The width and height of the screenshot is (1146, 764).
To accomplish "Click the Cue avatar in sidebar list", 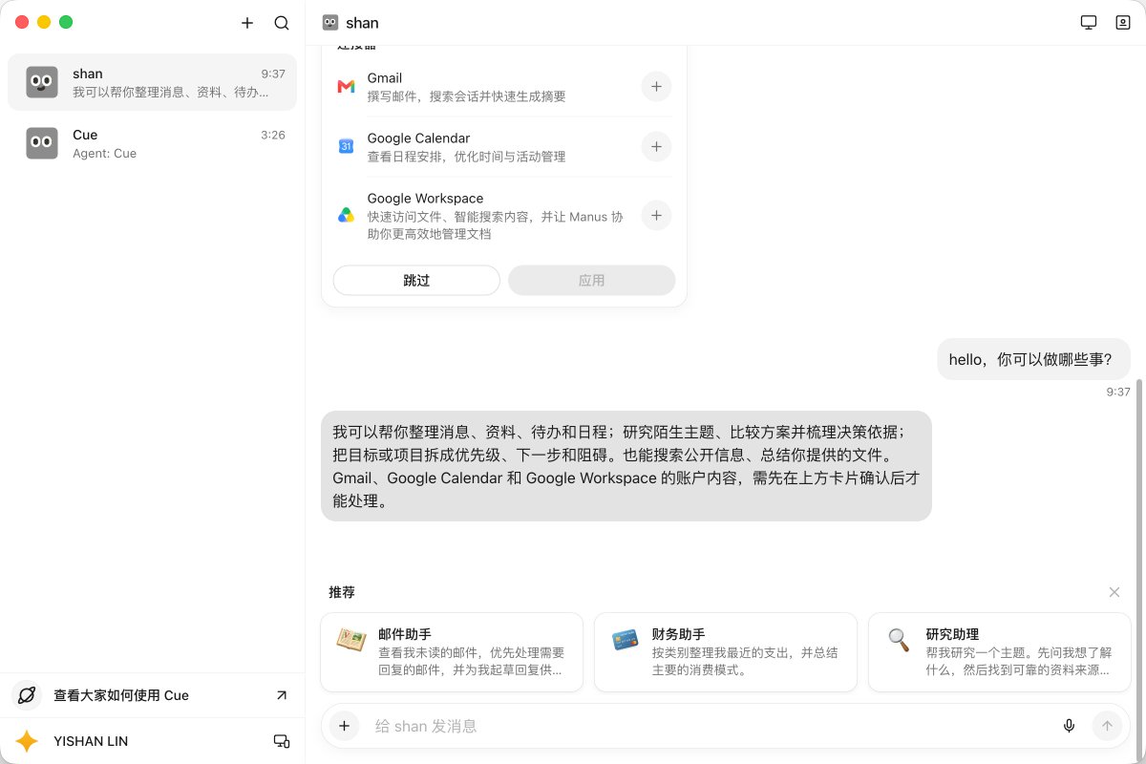I will (42, 143).
